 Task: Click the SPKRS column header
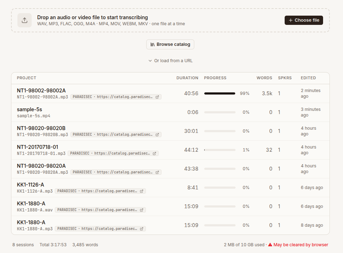pos(285,78)
